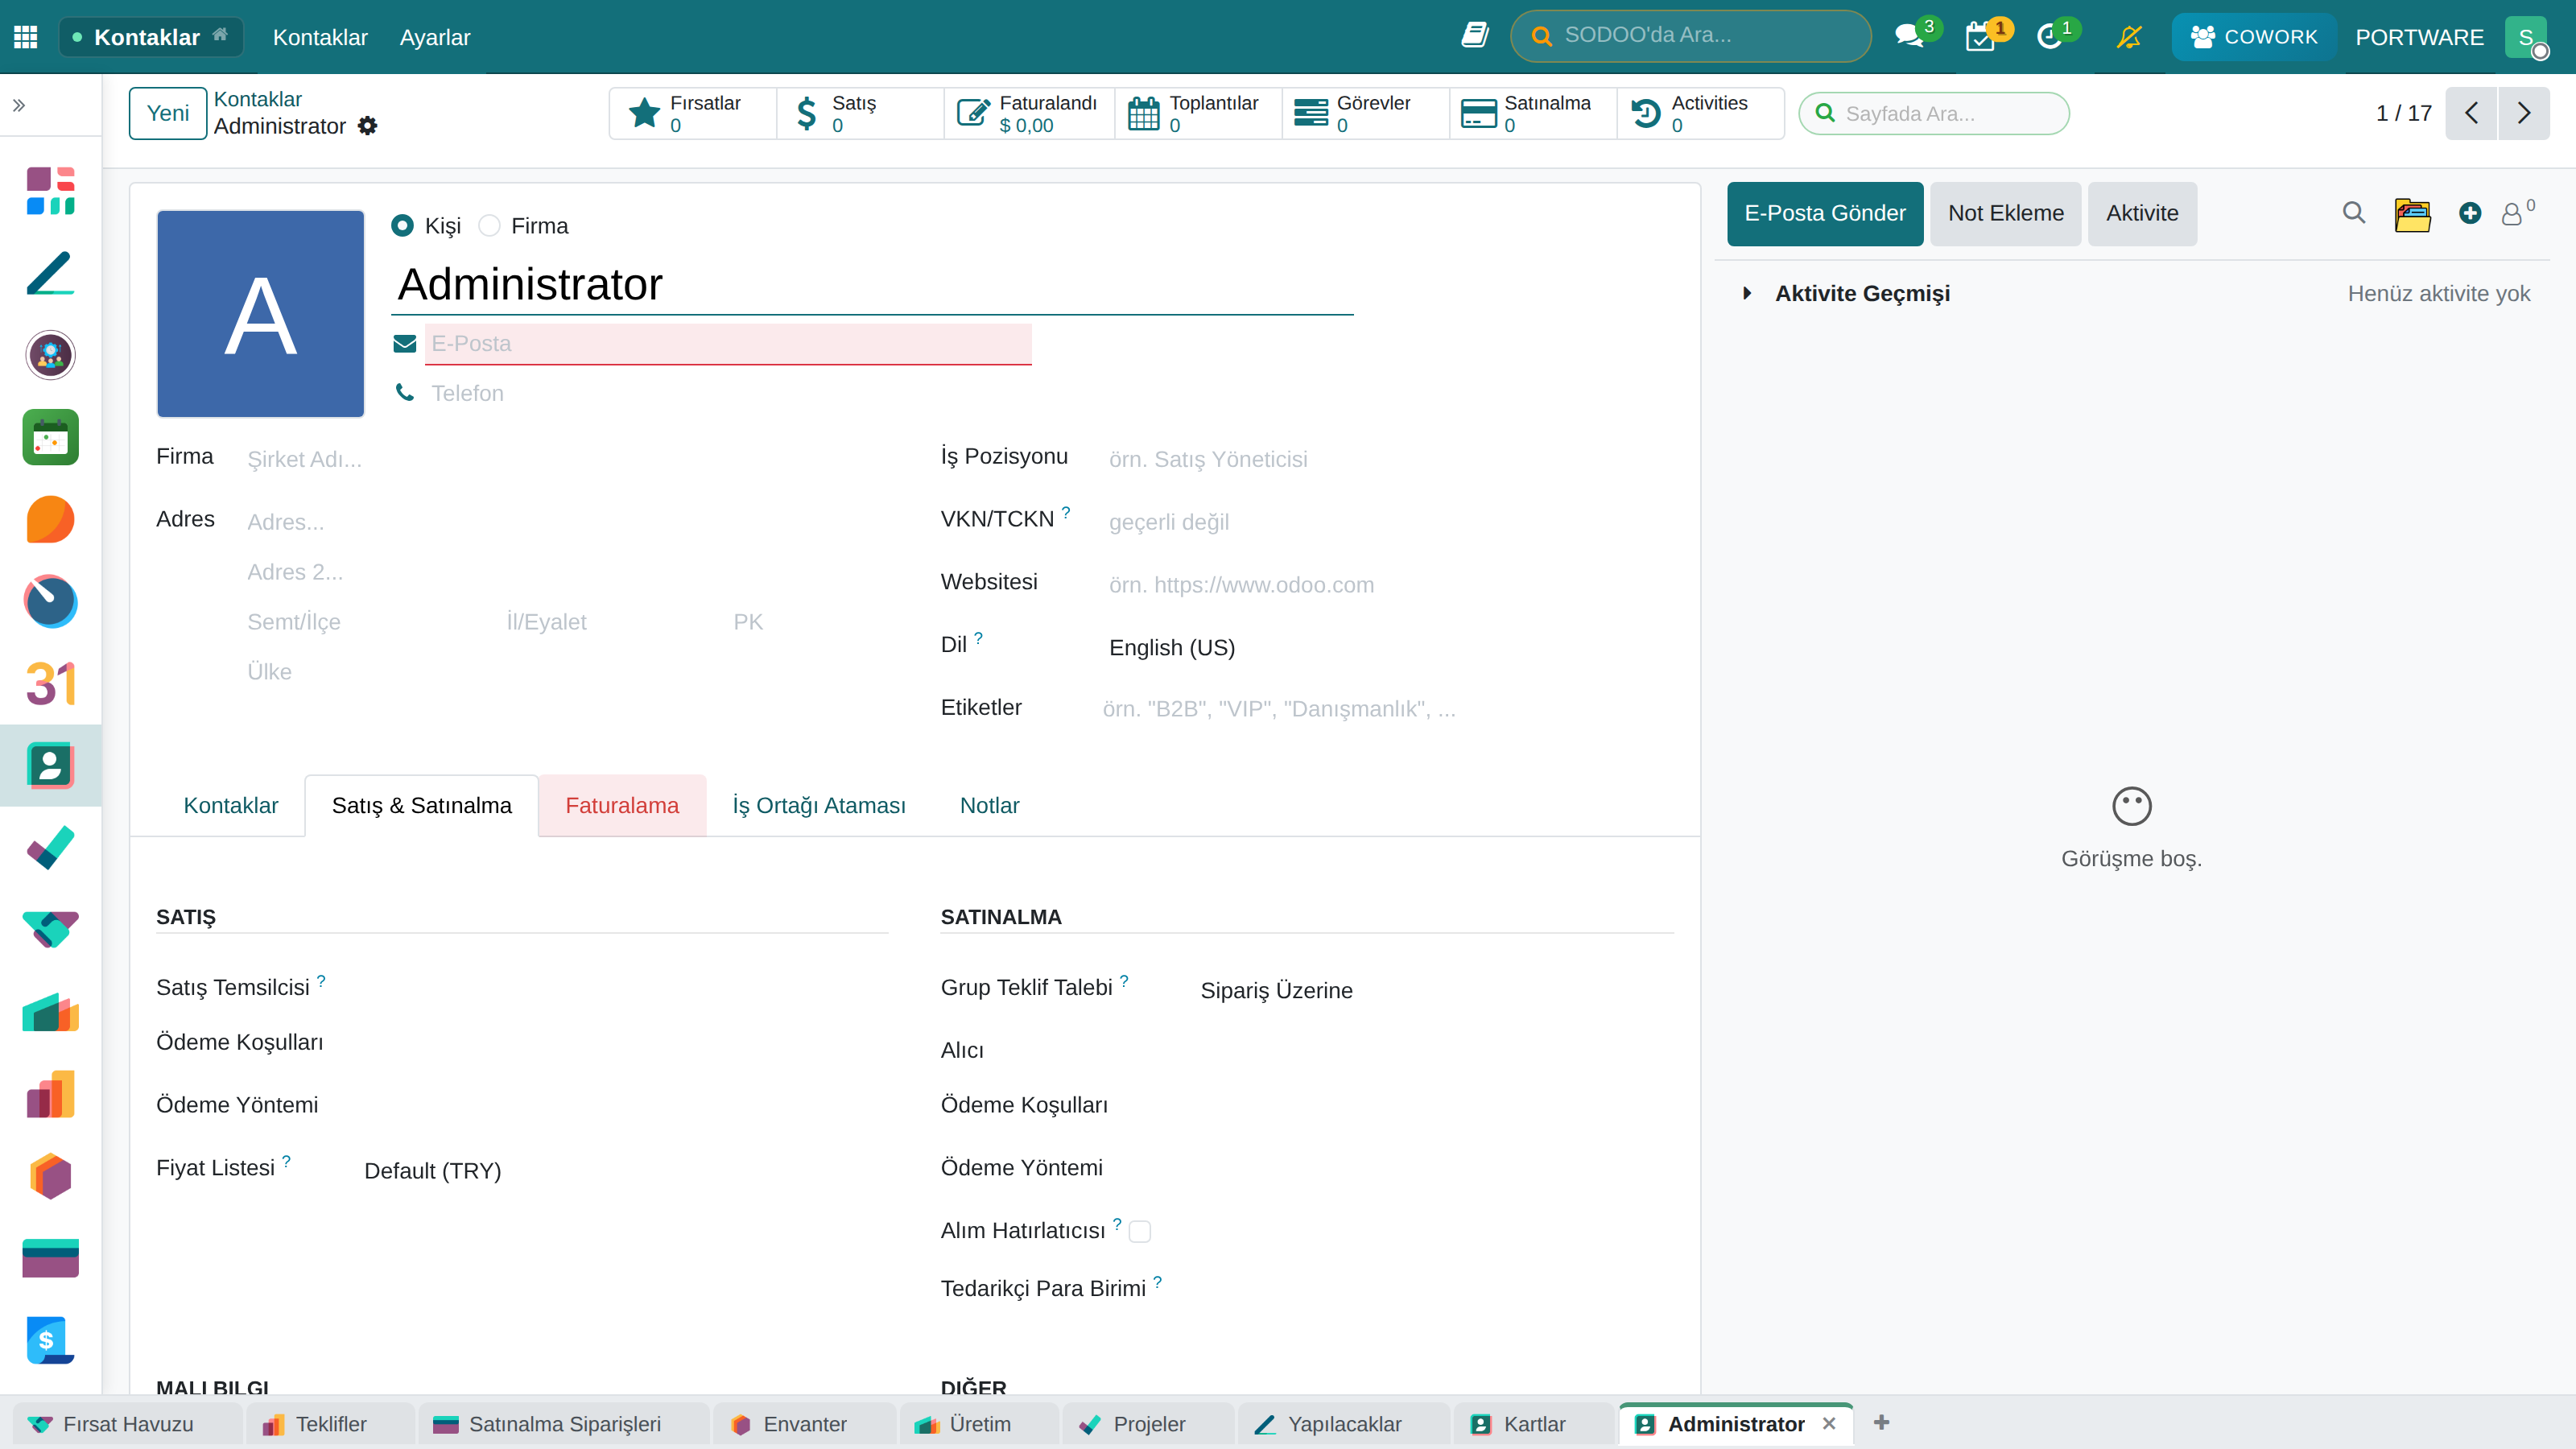This screenshot has height=1449, width=2576.
Task: Click the E-Posta input field
Action: click(728, 344)
